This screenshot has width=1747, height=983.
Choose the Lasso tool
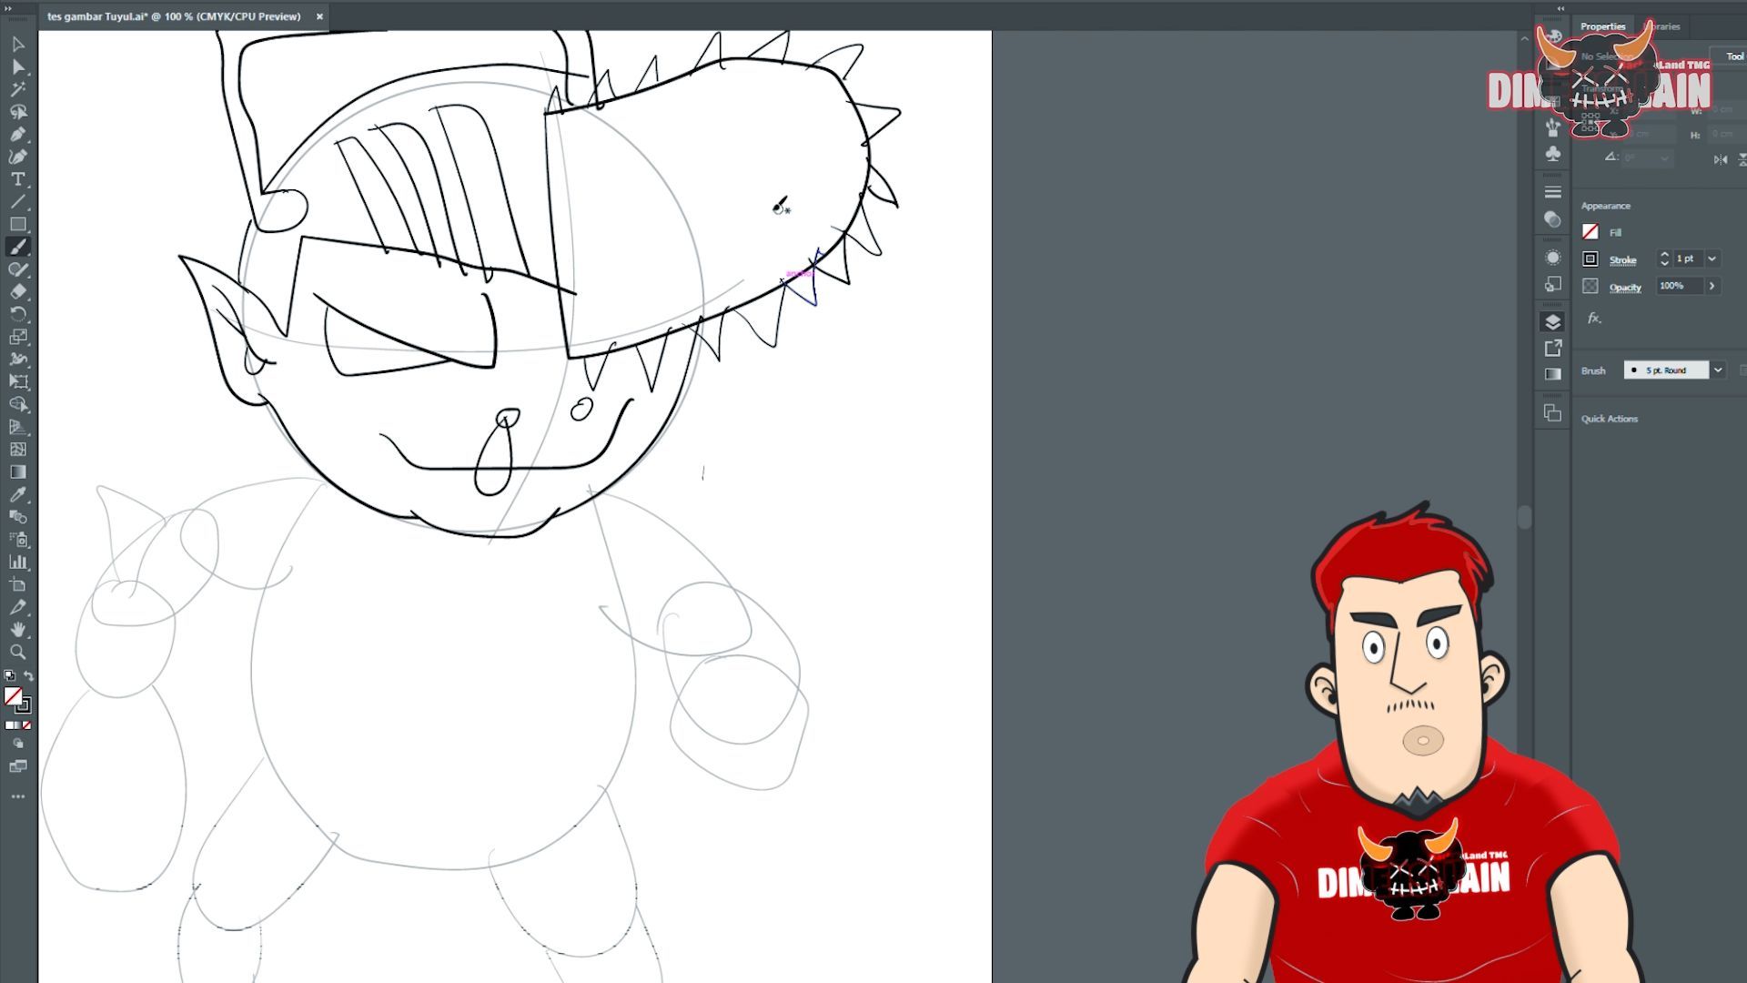click(18, 112)
